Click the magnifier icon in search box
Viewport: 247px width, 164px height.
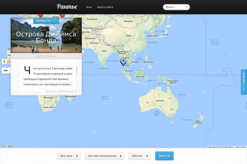click(x=186, y=7)
